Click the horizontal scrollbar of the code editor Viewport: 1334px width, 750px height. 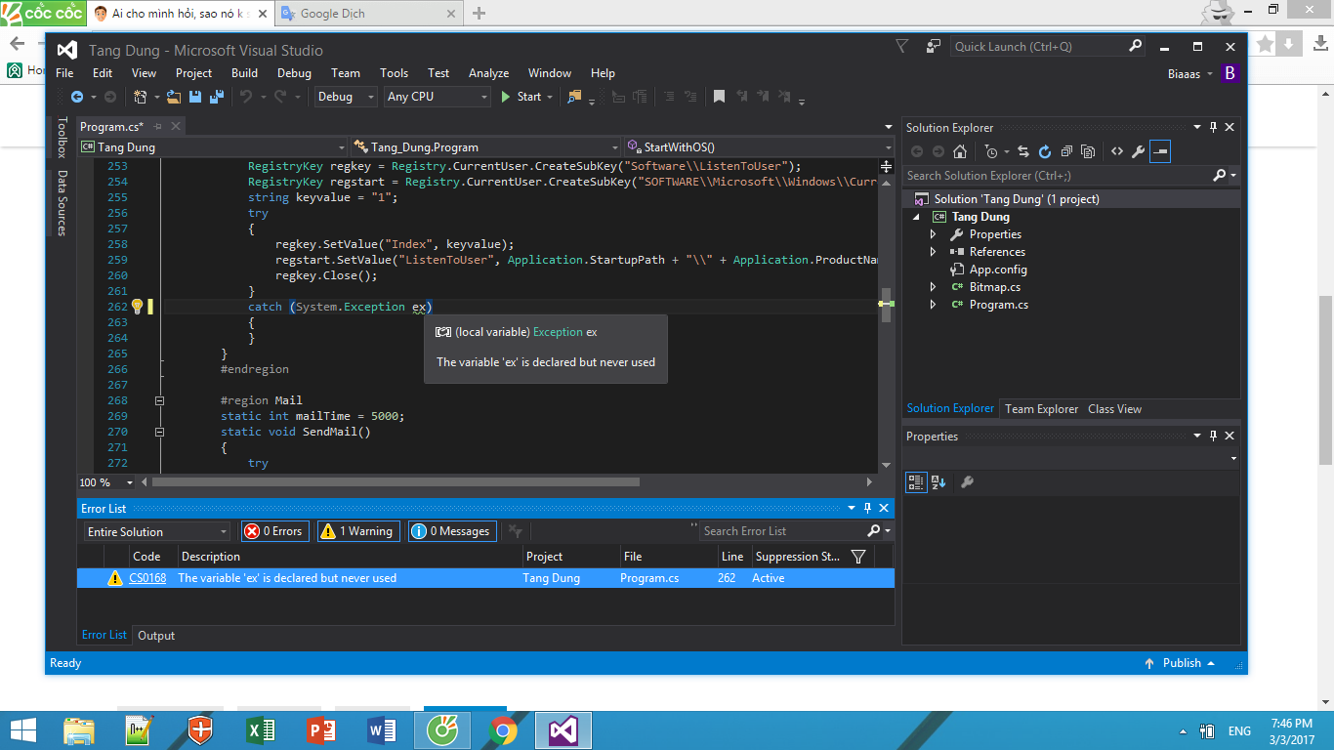point(396,481)
